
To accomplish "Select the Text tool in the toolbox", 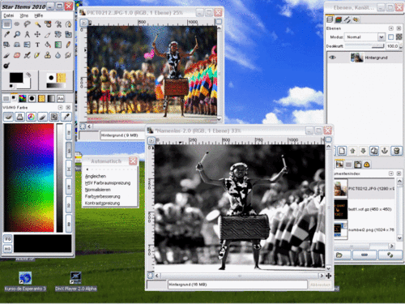I will coord(37,45).
